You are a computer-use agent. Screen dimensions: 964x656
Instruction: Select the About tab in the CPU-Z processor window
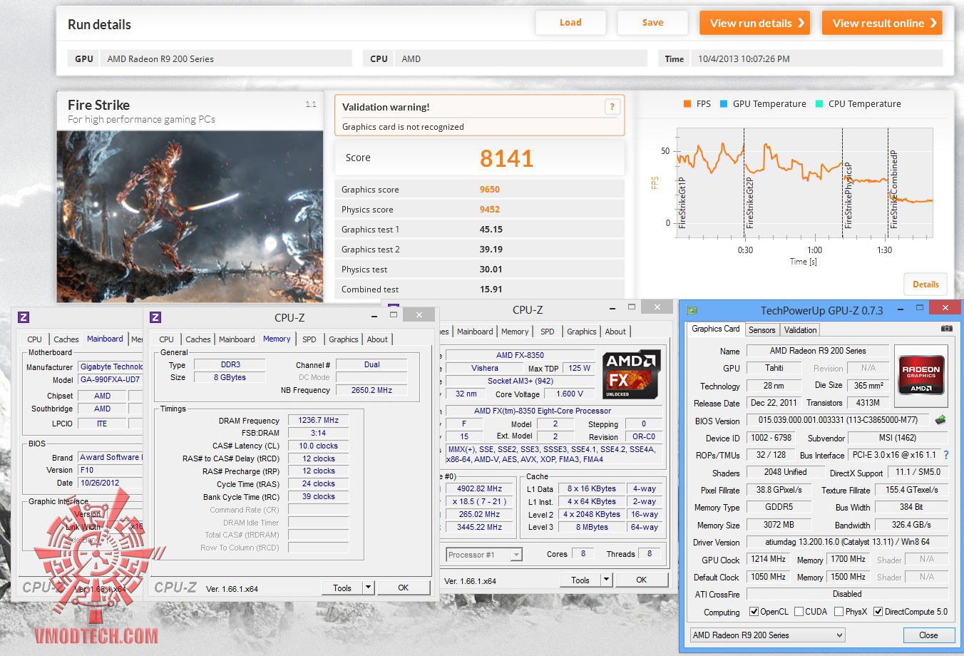615,332
